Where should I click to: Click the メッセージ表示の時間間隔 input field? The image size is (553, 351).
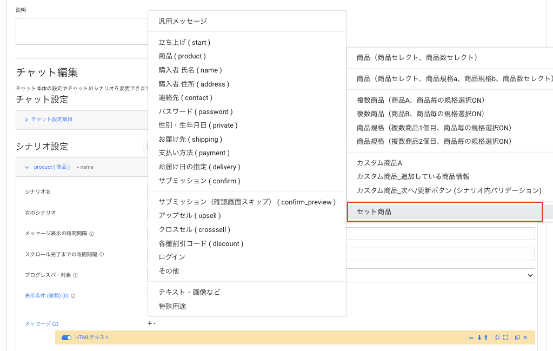(441, 234)
